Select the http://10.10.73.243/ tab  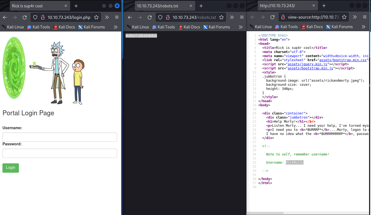click(x=287, y=5)
